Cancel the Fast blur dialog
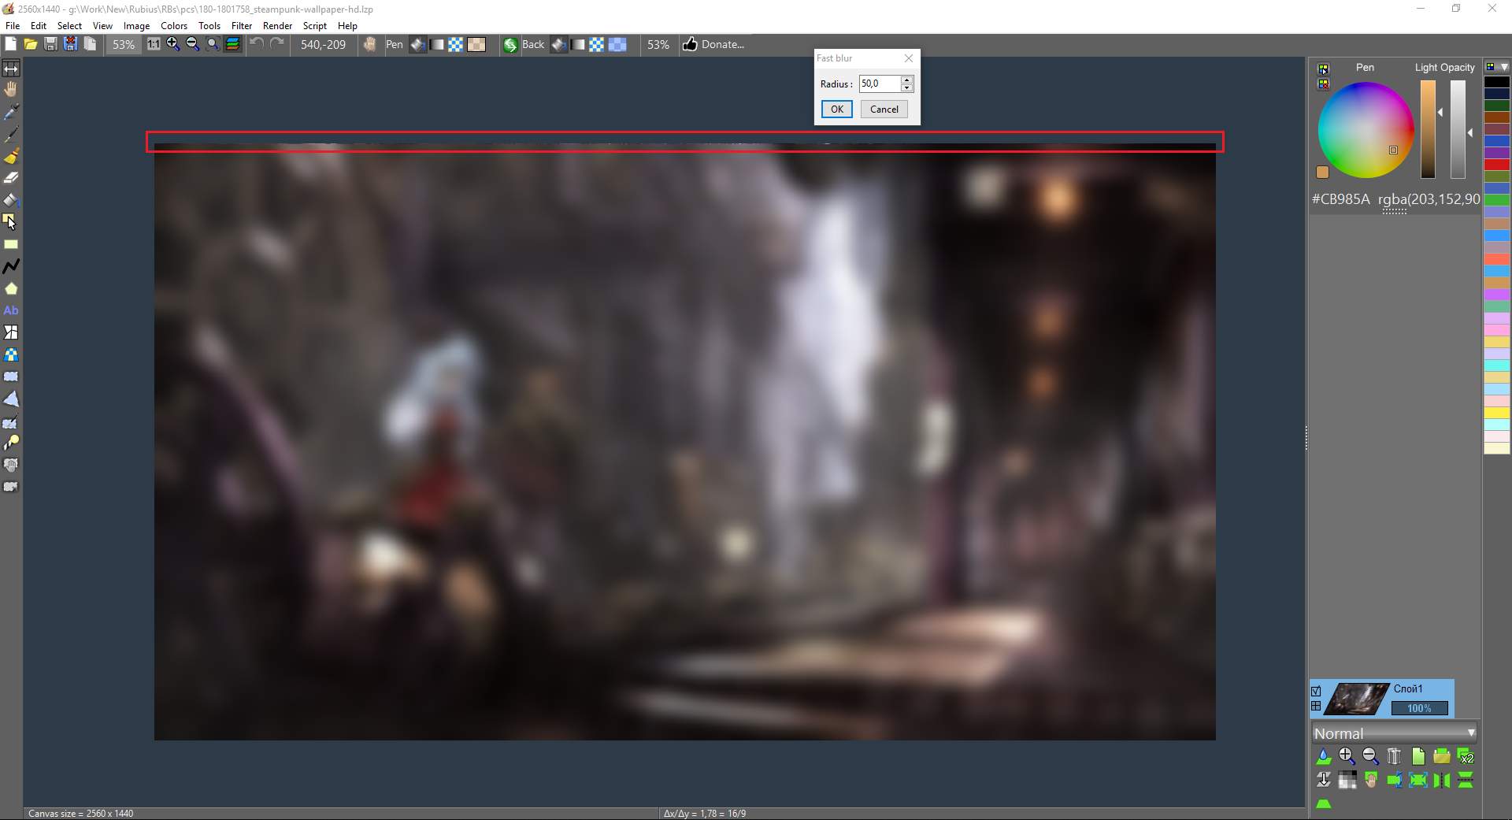 [884, 109]
